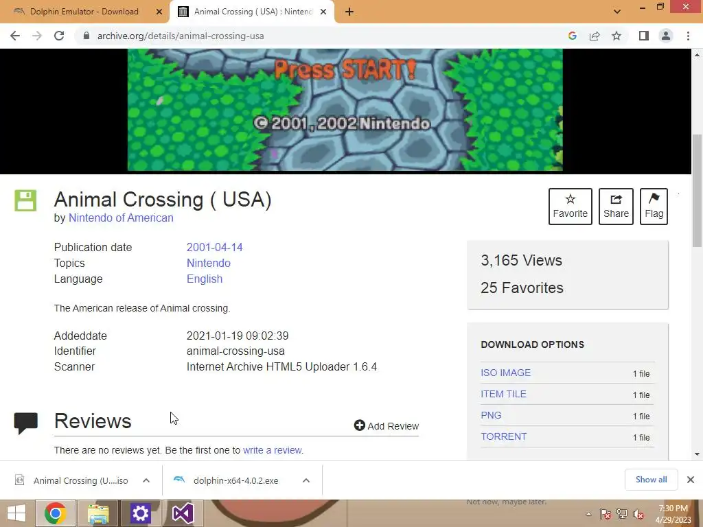Viewport: 703px width, 527px height.
Task: Open Visual Studio from the taskbar
Action: (183, 513)
